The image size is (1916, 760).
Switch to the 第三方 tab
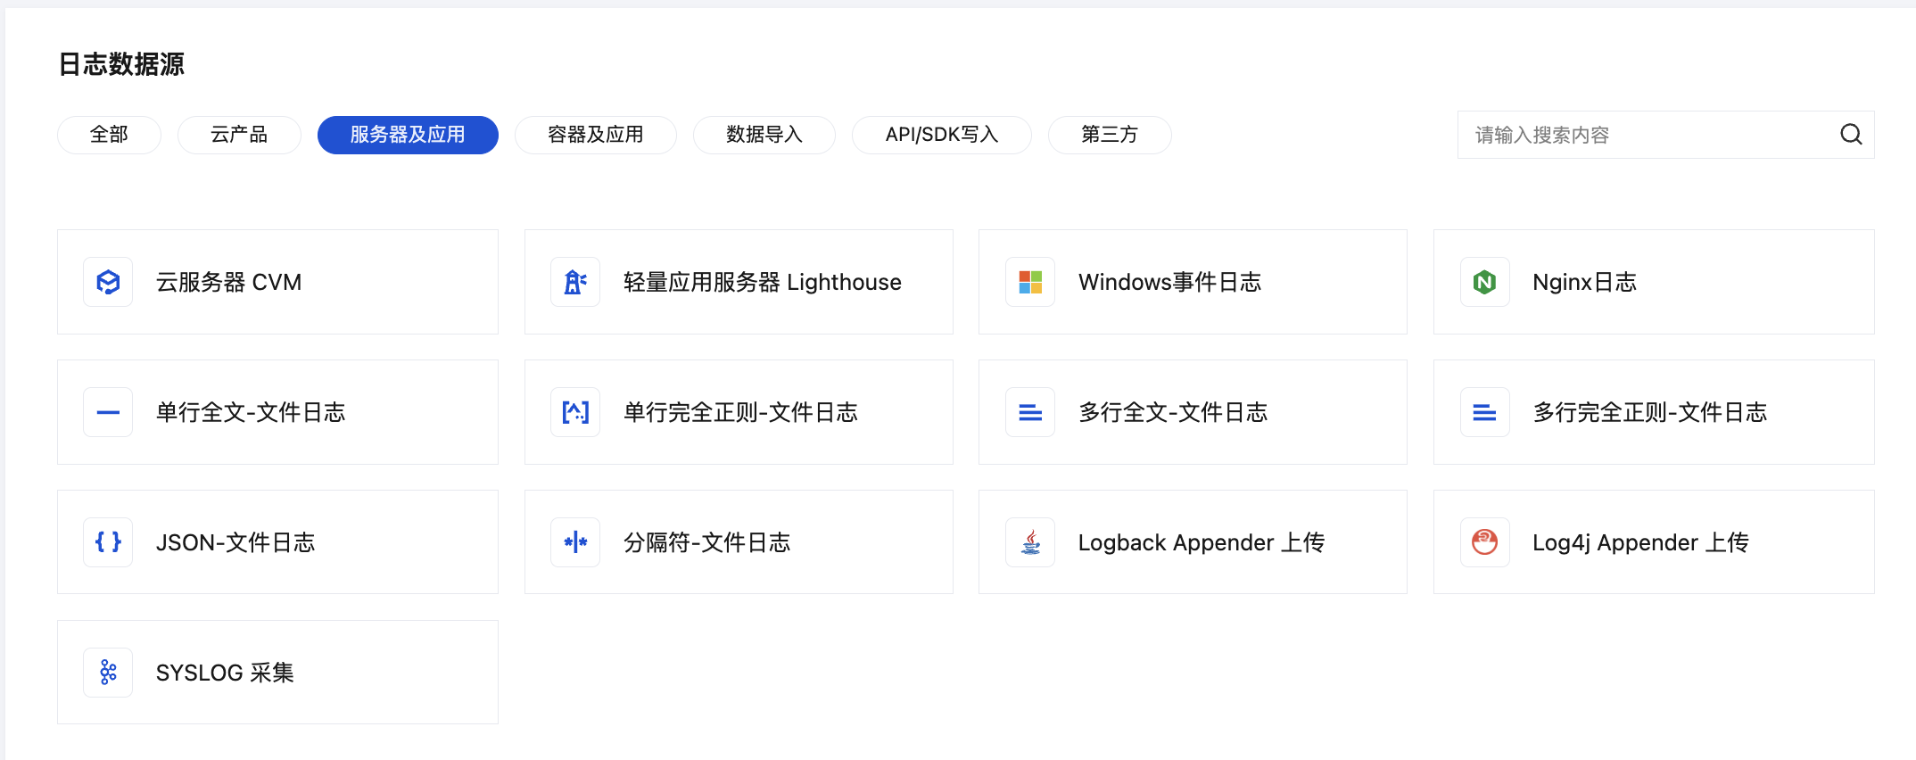1109,135
